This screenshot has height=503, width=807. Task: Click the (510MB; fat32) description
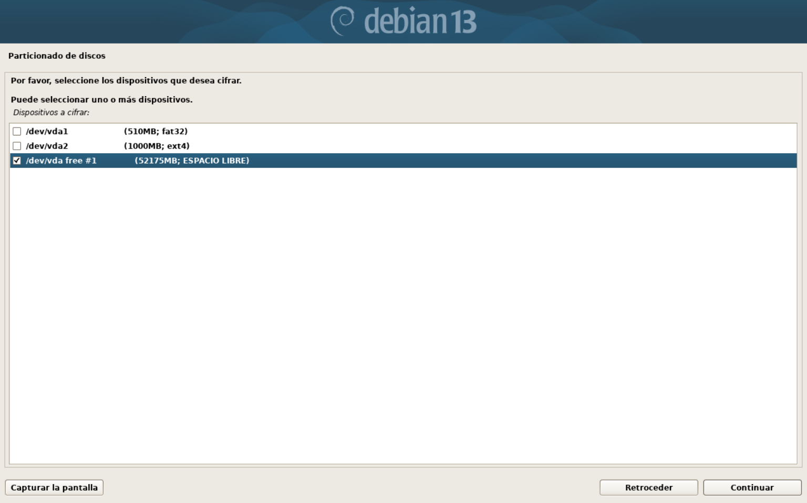click(x=156, y=131)
